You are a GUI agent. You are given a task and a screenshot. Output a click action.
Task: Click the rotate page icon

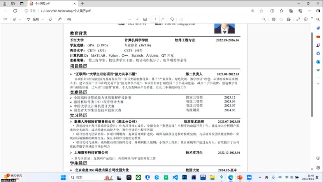[x=172, y=19]
